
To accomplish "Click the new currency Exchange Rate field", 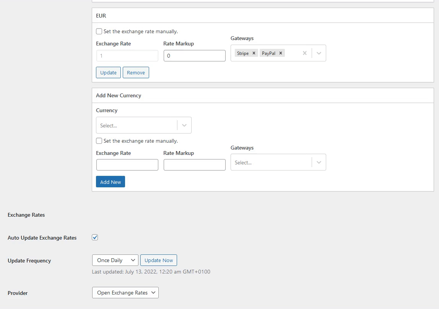I will coord(127,165).
